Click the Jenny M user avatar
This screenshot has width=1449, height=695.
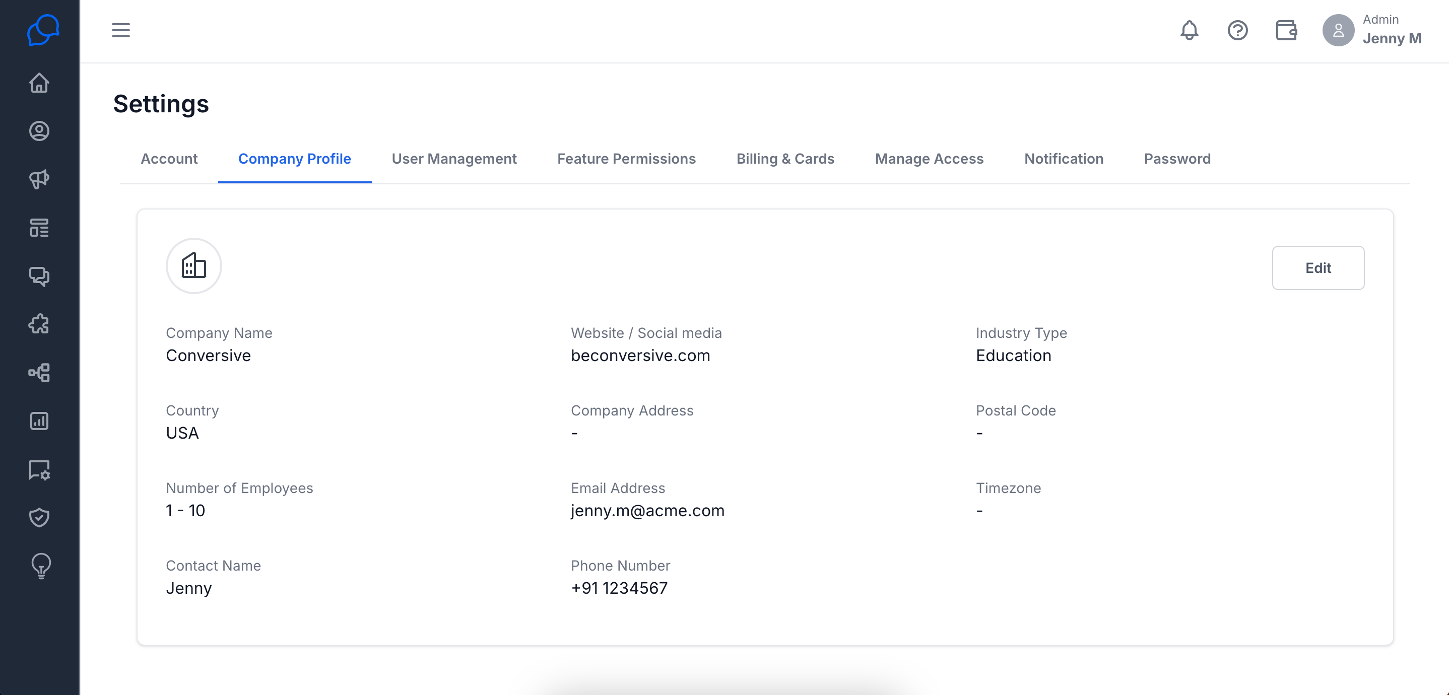(1338, 30)
